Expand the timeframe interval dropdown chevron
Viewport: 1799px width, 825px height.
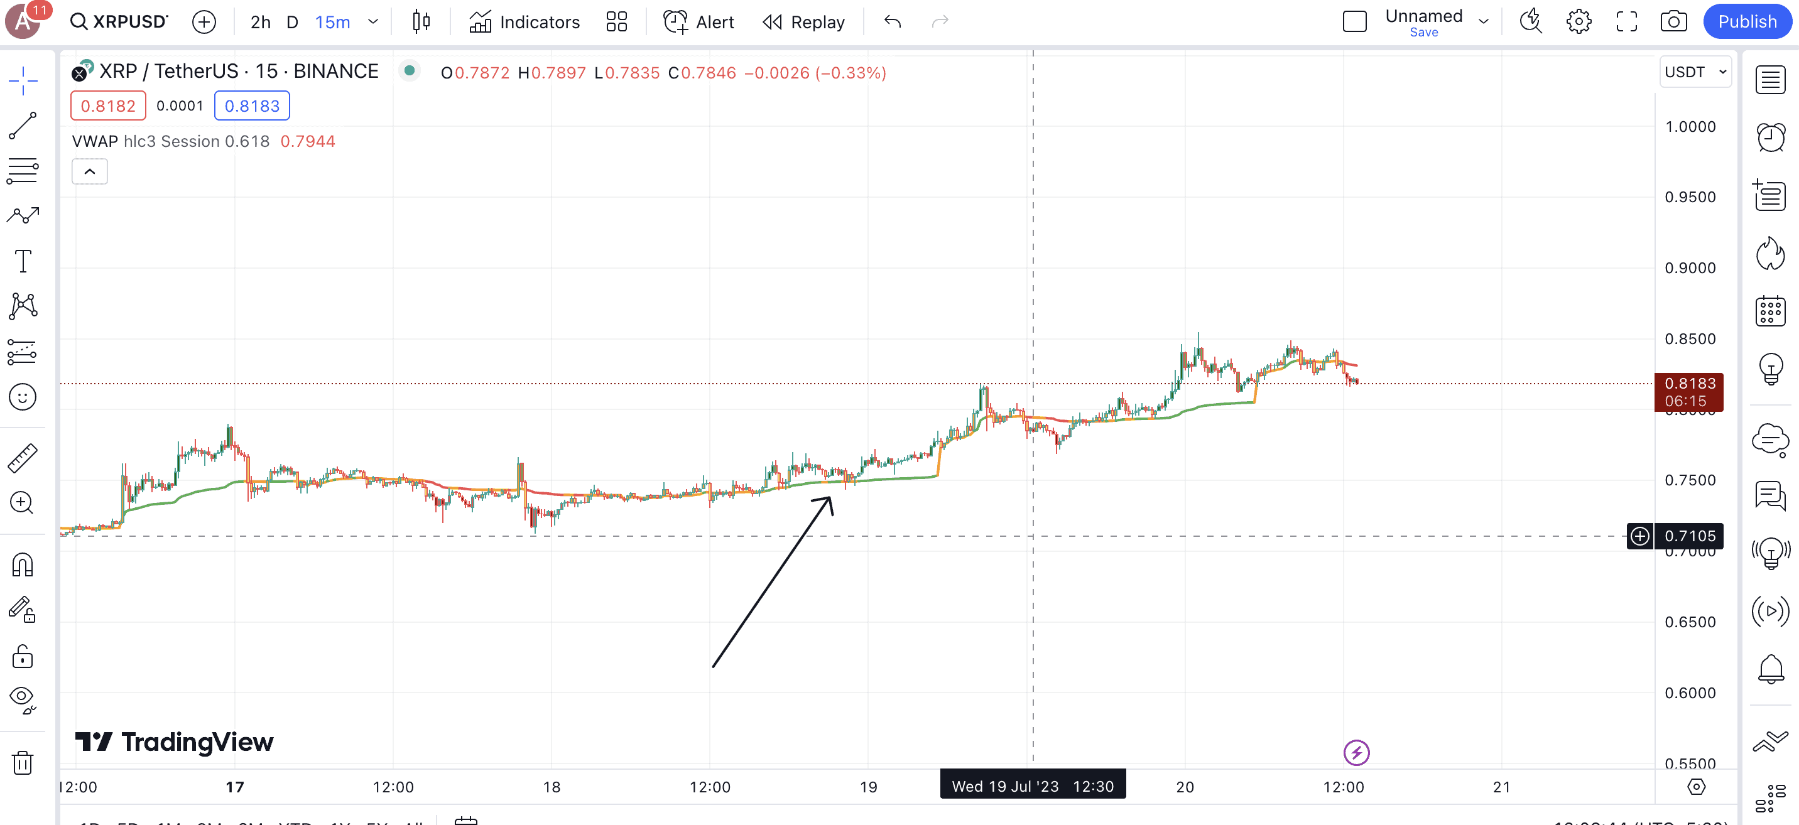click(373, 21)
